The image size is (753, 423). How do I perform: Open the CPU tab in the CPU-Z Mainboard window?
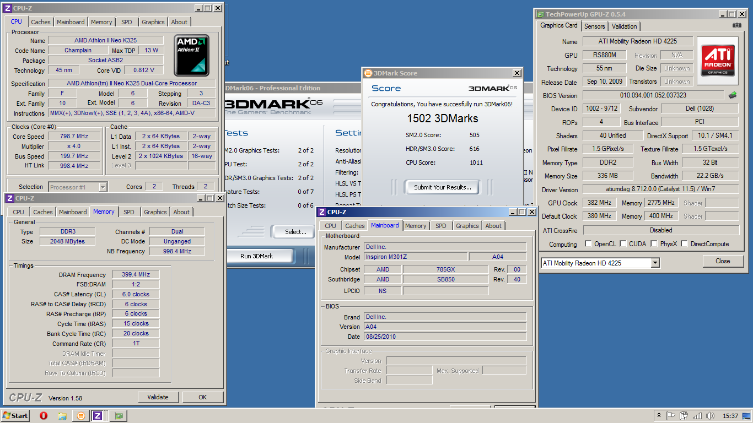pos(330,226)
